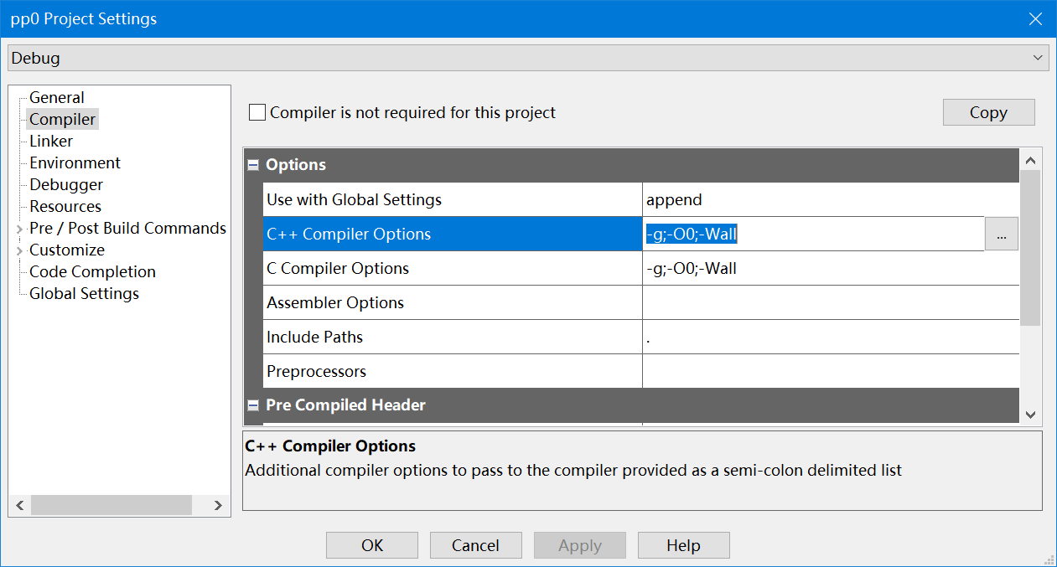Image resolution: width=1057 pixels, height=567 pixels.
Task: Open the Code Completion page
Action: [x=92, y=272]
